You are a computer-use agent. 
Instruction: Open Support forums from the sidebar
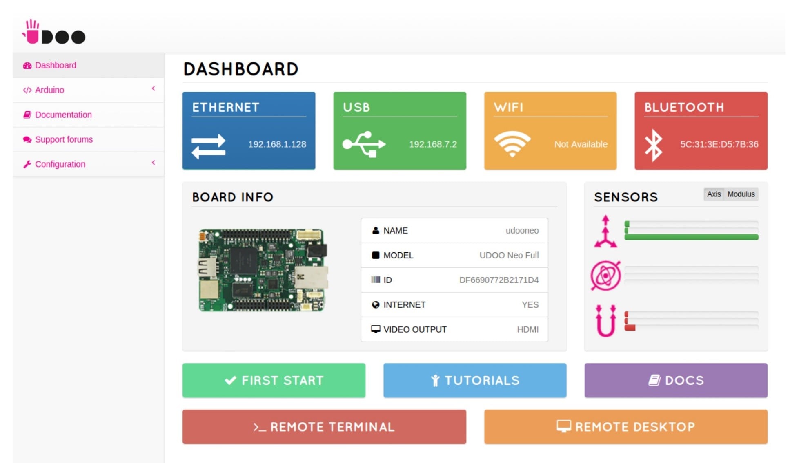pyautogui.click(x=64, y=139)
